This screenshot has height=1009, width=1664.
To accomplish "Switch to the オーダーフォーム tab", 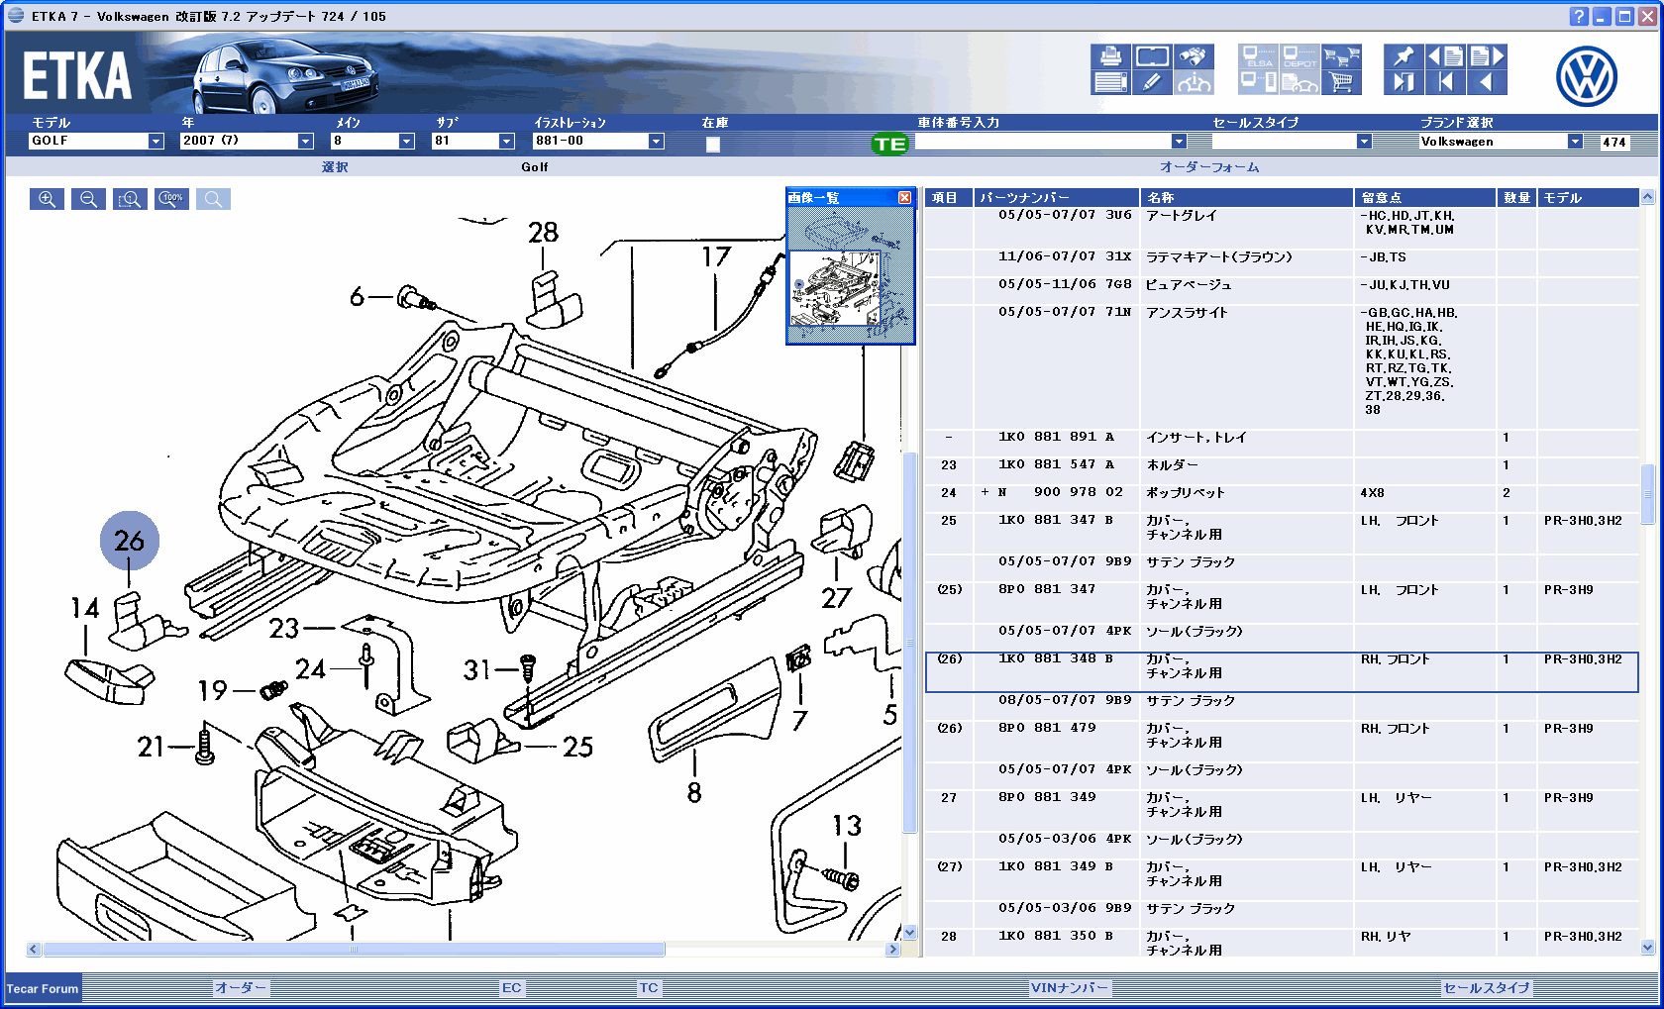I will point(1209,167).
